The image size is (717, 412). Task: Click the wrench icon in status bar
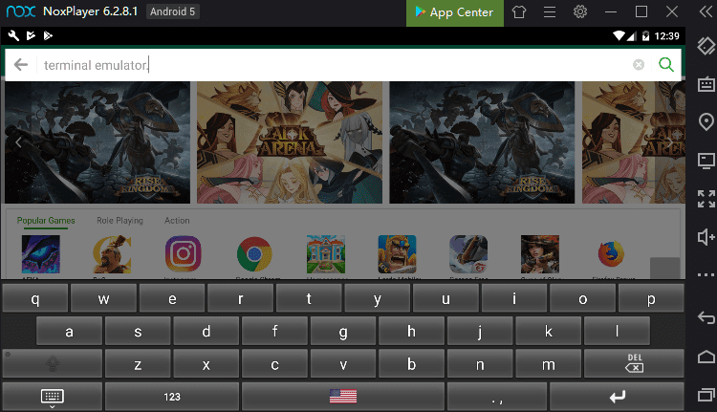(13, 35)
